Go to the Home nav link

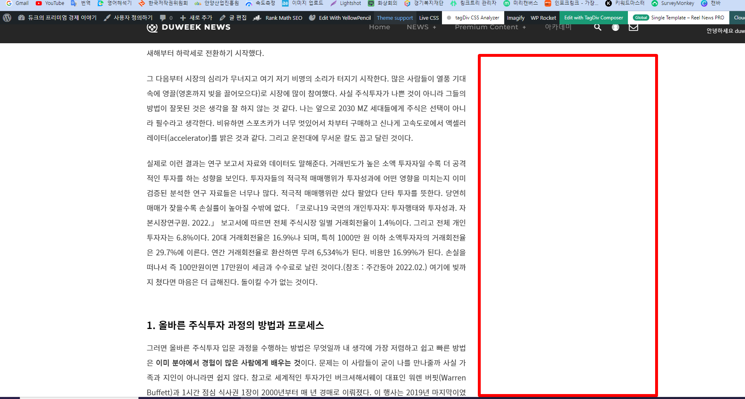pyautogui.click(x=380, y=27)
